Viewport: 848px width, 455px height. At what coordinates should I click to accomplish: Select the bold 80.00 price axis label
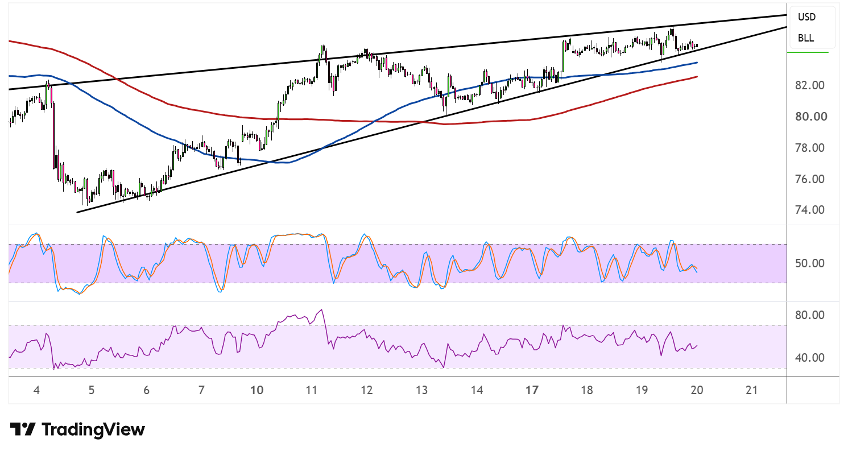(810, 117)
